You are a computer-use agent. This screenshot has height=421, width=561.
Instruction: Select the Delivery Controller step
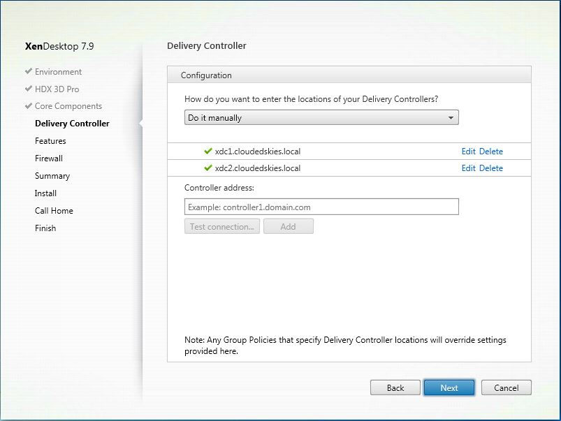[72, 124]
